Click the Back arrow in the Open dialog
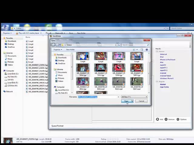Viewport: 194px width, 145px height. pyautogui.click(x=53, y=45)
